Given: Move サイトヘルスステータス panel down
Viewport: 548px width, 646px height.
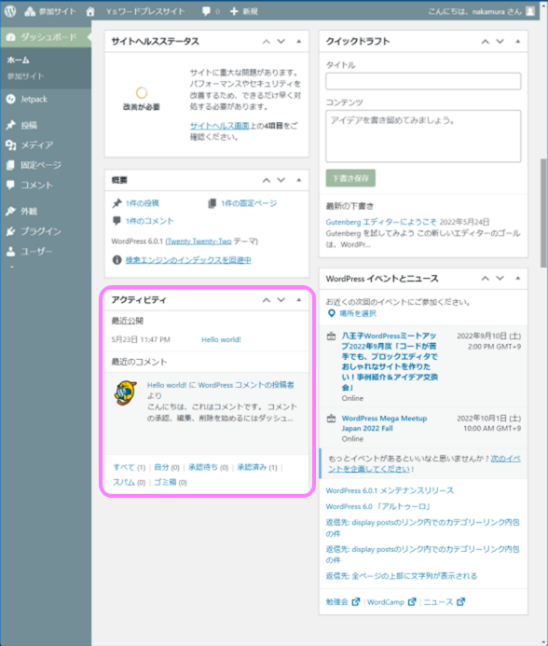Looking at the screenshot, I should (281, 42).
